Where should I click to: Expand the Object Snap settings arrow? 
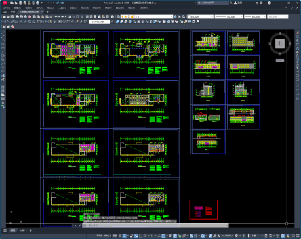tap(167, 236)
